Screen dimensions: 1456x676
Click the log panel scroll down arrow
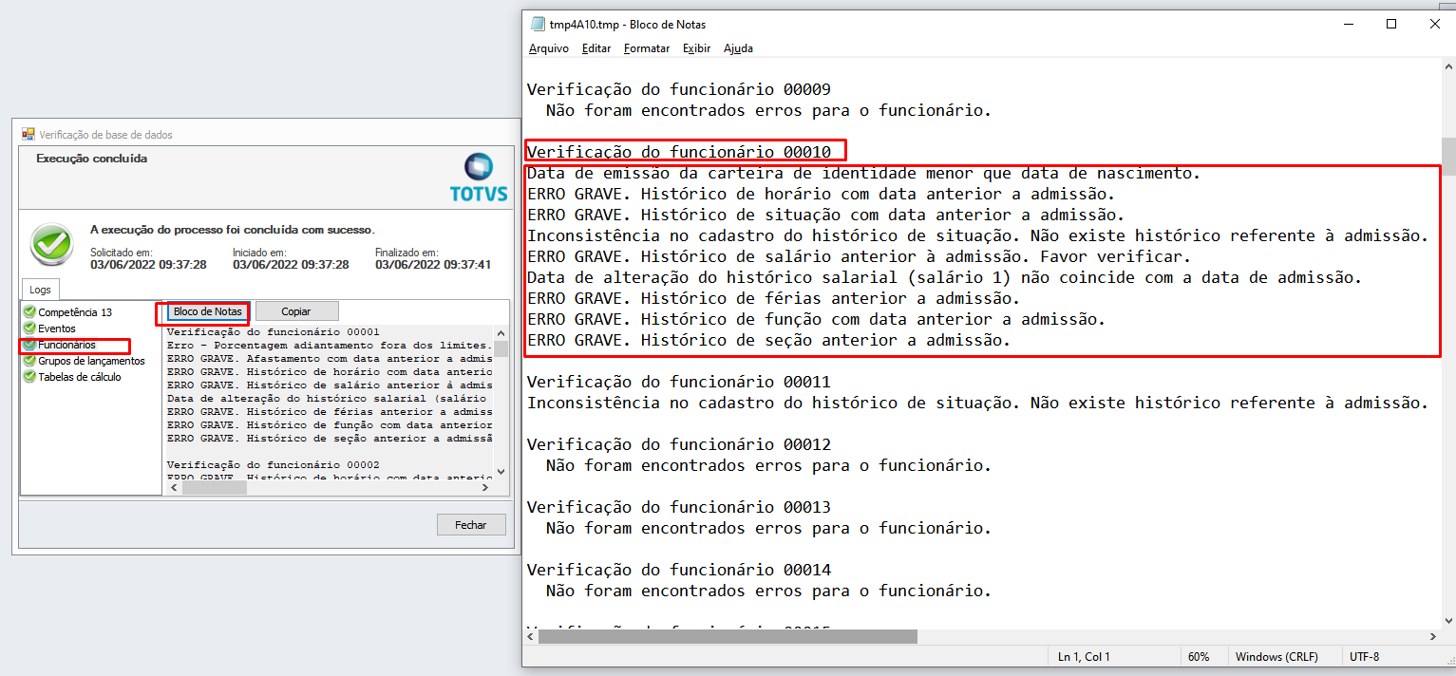point(501,472)
